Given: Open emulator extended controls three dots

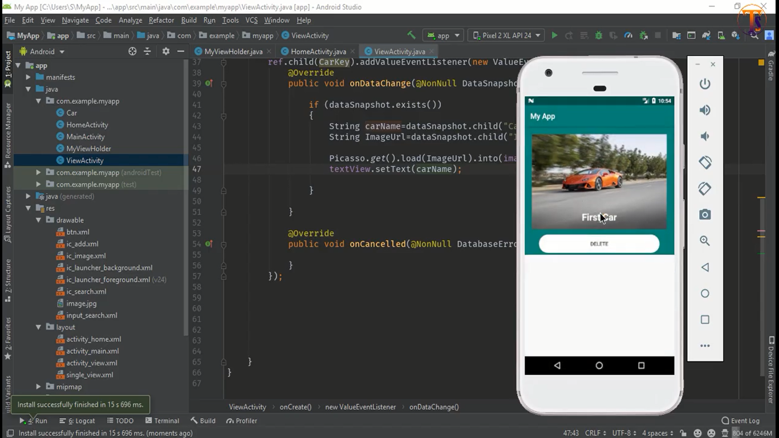Looking at the screenshot, I should (705, 346).
